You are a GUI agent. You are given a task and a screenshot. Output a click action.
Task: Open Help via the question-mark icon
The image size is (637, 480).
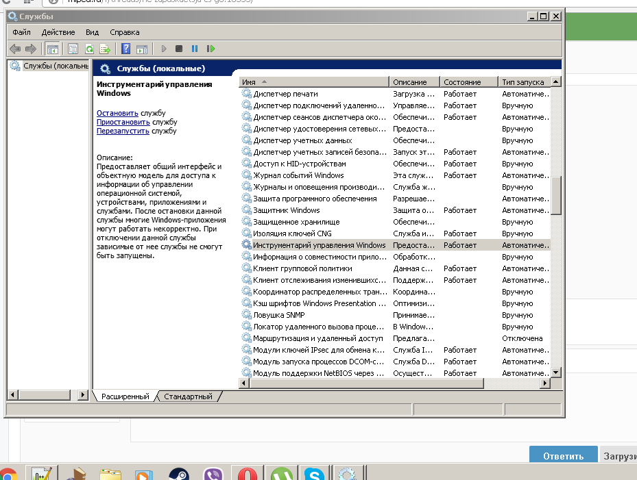click(126, 49)
